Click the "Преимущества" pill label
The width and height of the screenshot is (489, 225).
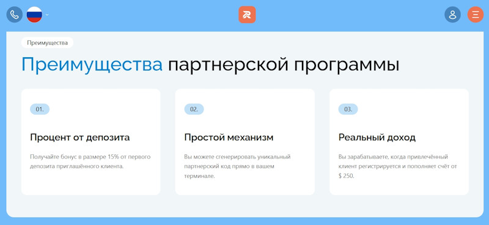(x=48, y=43)
